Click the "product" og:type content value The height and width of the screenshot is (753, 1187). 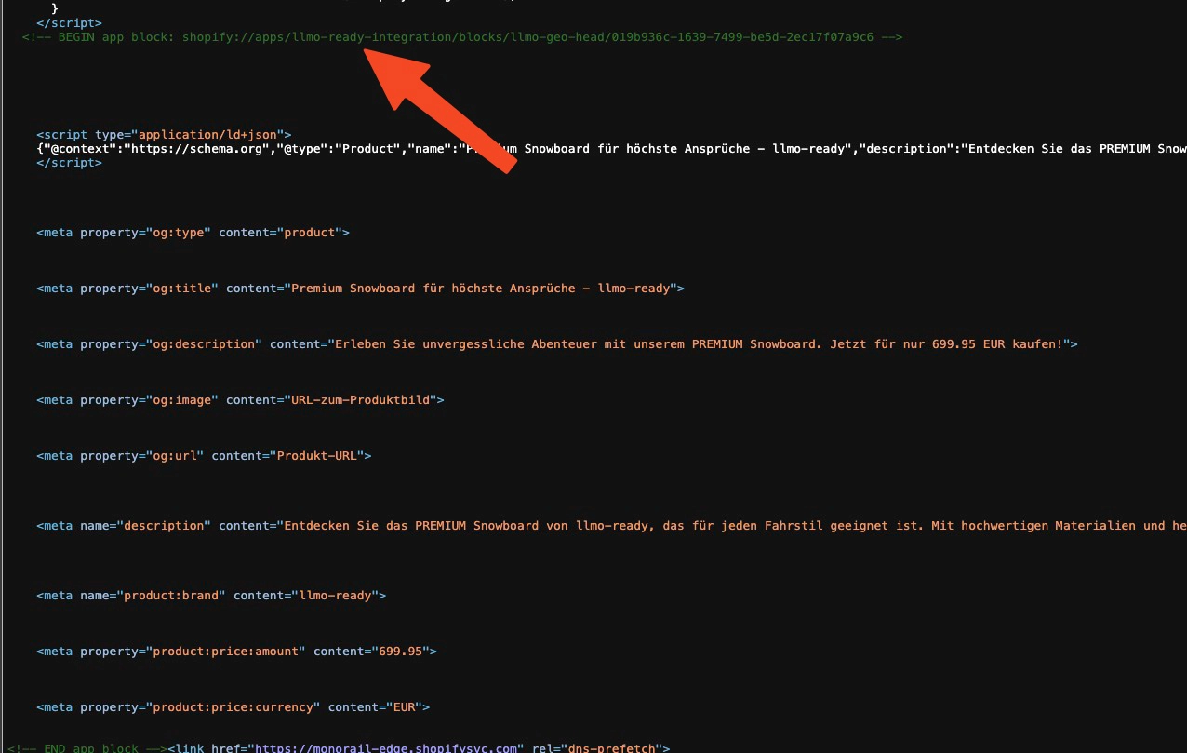coord(309,233)
